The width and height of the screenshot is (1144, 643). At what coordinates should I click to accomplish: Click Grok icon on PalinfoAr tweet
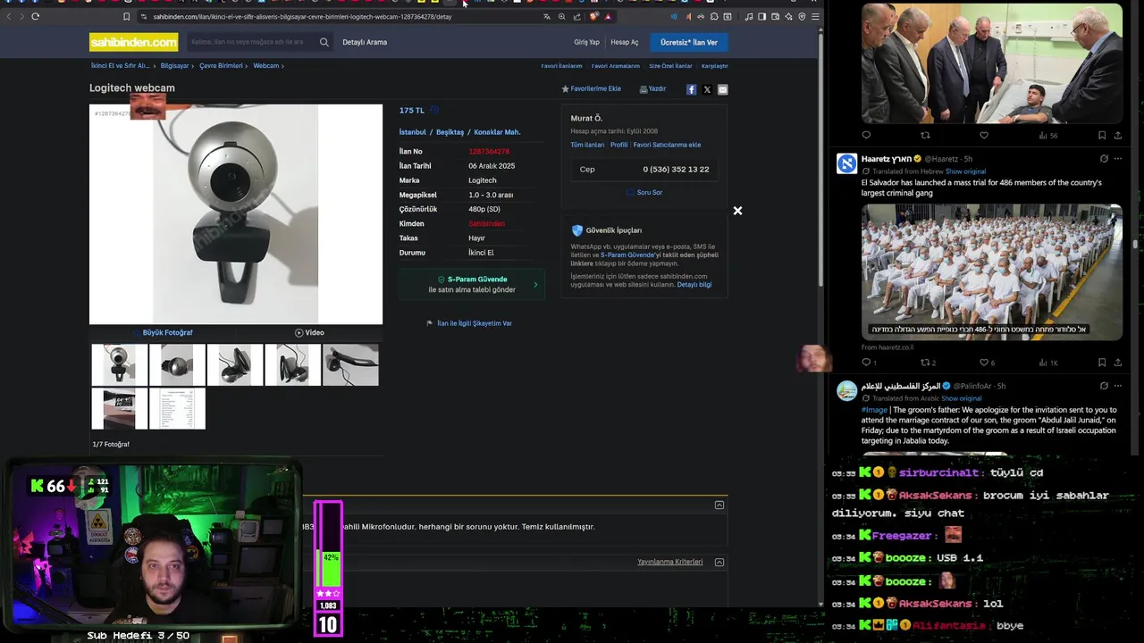click(1104, 386)
